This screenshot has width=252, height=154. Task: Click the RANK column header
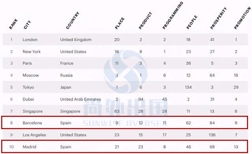click(x=13, y=24)
